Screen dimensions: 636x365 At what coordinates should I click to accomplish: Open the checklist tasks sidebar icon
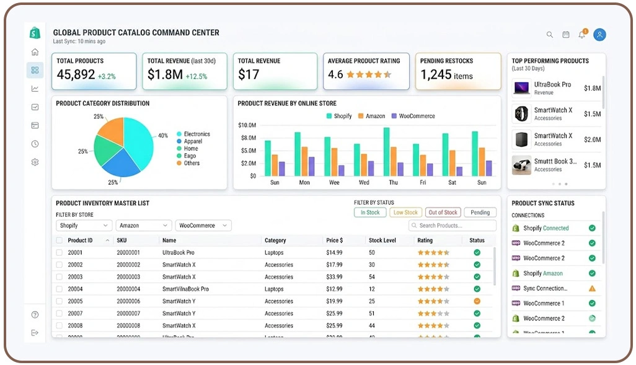pos(35,107)
